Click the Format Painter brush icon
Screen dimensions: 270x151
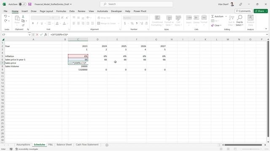pyautogui.click(x=23, y=25)
